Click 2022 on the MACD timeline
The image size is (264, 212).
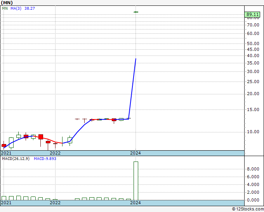click(x=55, y=203)
